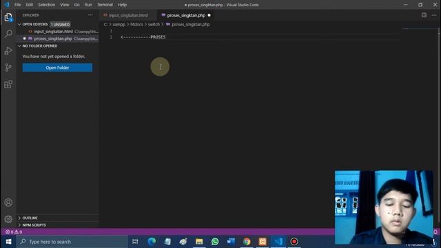Open the Edit menu

(29, 5)
